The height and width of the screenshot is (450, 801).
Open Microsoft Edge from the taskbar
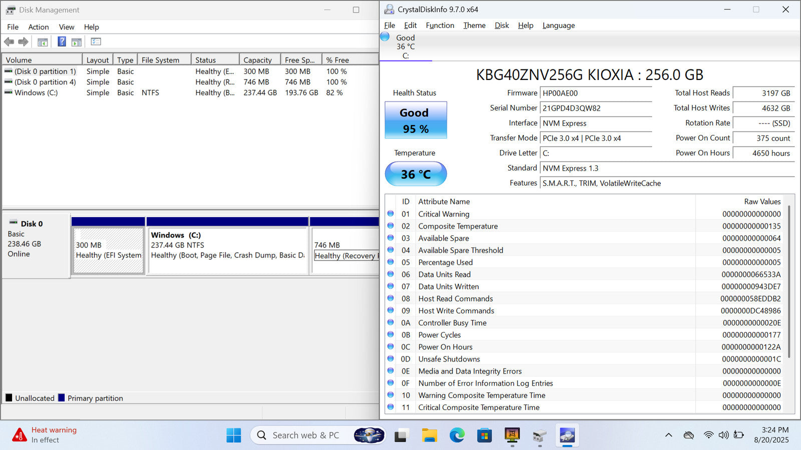(457, 435)
